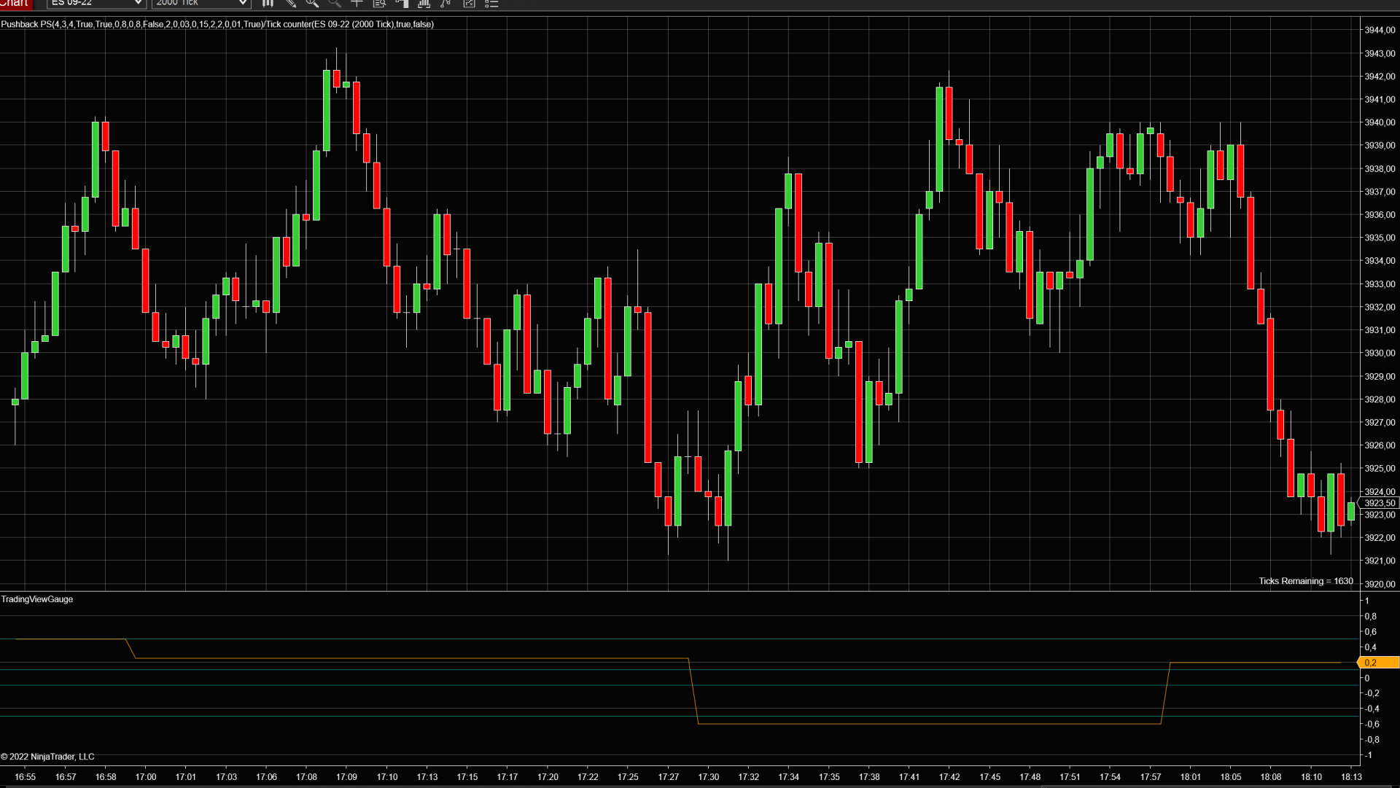Image resolution: width=1400 pixels, height=788 pixels.
Task: Expand the 2000 Tick interval dropdown
Action: (201, 4)
